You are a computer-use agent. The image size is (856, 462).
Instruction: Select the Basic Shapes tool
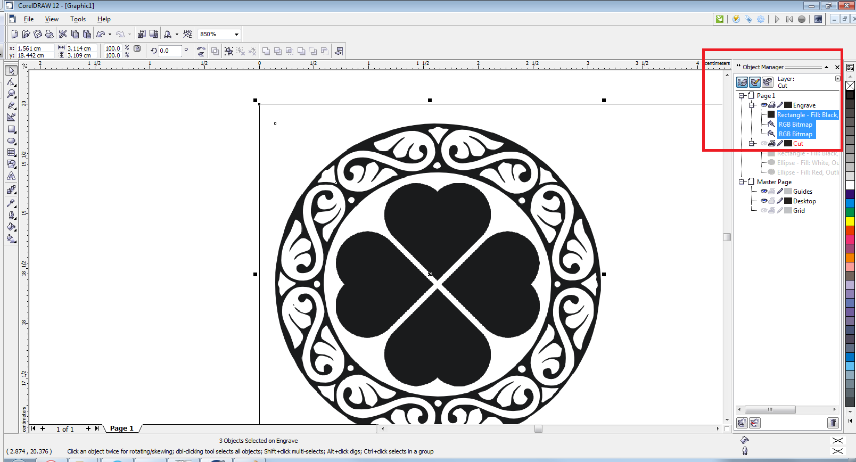click(11, 164)
